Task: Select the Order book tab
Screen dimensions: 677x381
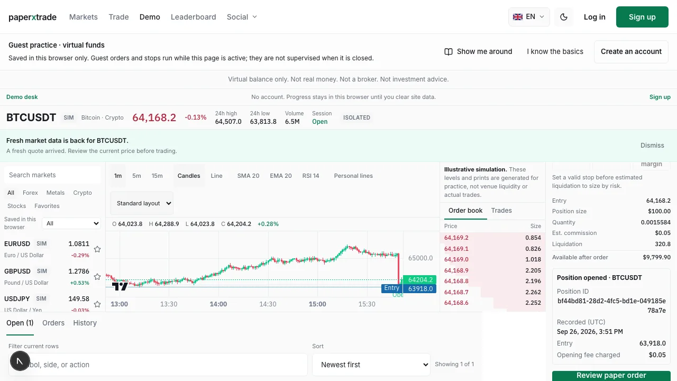Action: 465,211
